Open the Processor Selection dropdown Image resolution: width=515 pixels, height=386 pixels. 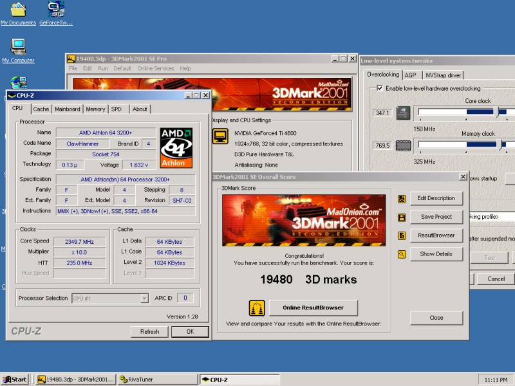pos(144,299)
